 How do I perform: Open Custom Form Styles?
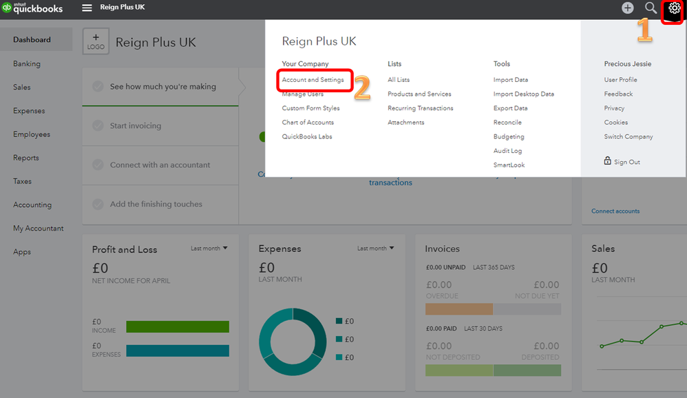310,108
